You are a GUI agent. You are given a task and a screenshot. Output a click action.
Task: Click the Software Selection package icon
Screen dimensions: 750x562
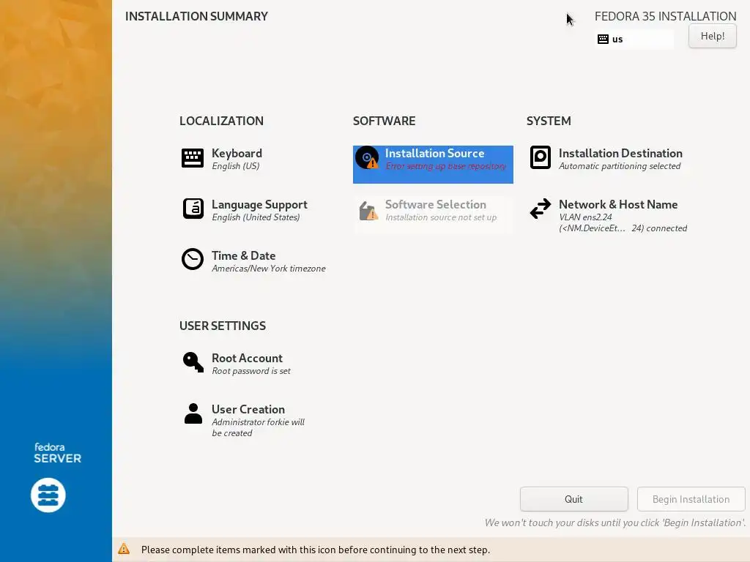(368, 211)
